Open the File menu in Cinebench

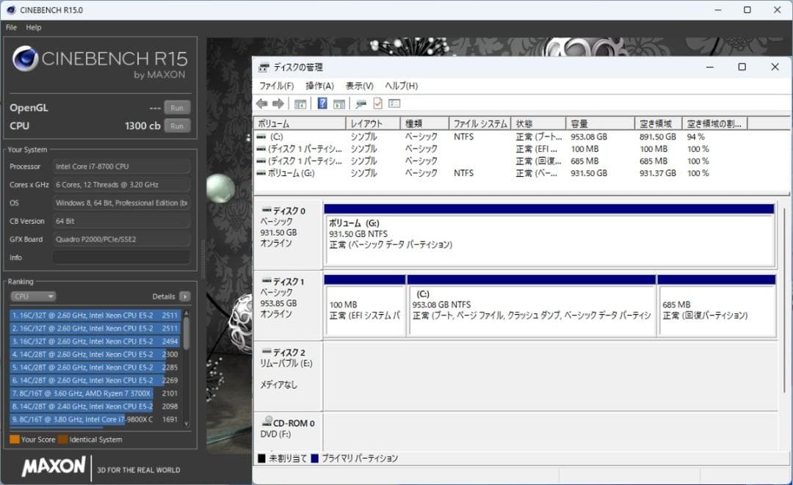(x=11, y=27)
